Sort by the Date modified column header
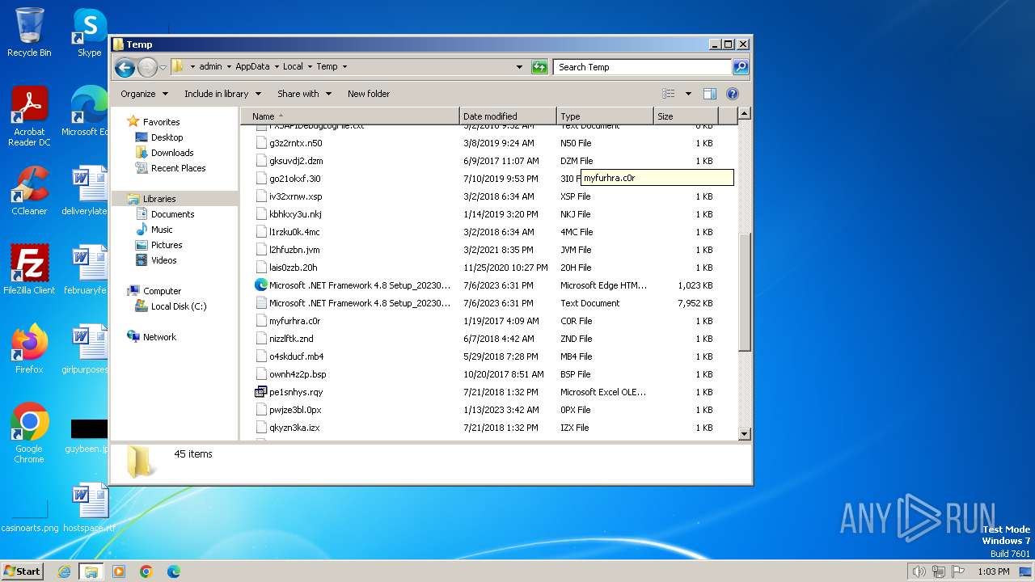This screenshot has height=582, width=1035. (x=508, y=116)
